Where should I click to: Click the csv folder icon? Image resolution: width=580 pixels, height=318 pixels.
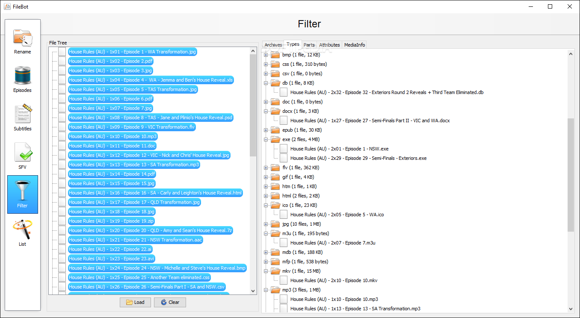point(275,74)
